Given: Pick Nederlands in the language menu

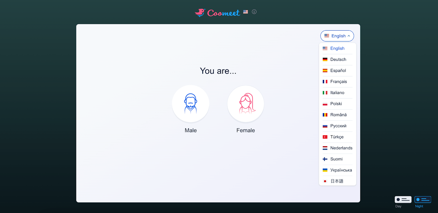Looking at the screenshot, I should point(341,148).
